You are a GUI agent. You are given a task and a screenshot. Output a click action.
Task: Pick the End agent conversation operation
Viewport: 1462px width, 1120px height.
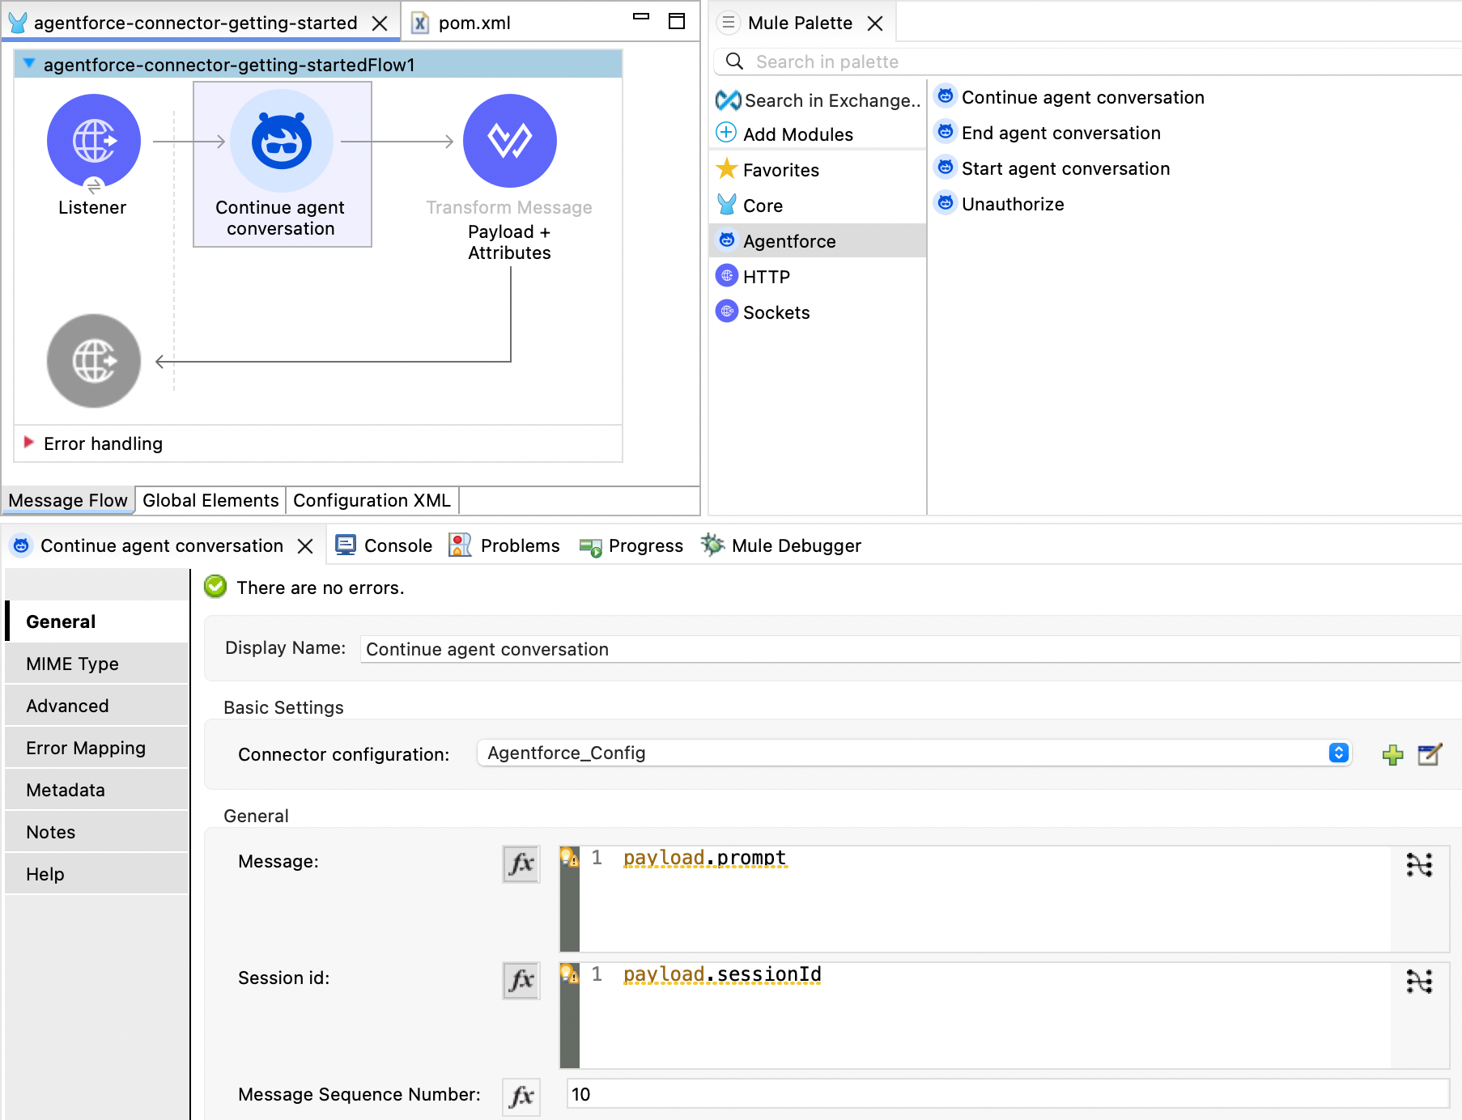pyautogui.click(x=1048, y=133)
